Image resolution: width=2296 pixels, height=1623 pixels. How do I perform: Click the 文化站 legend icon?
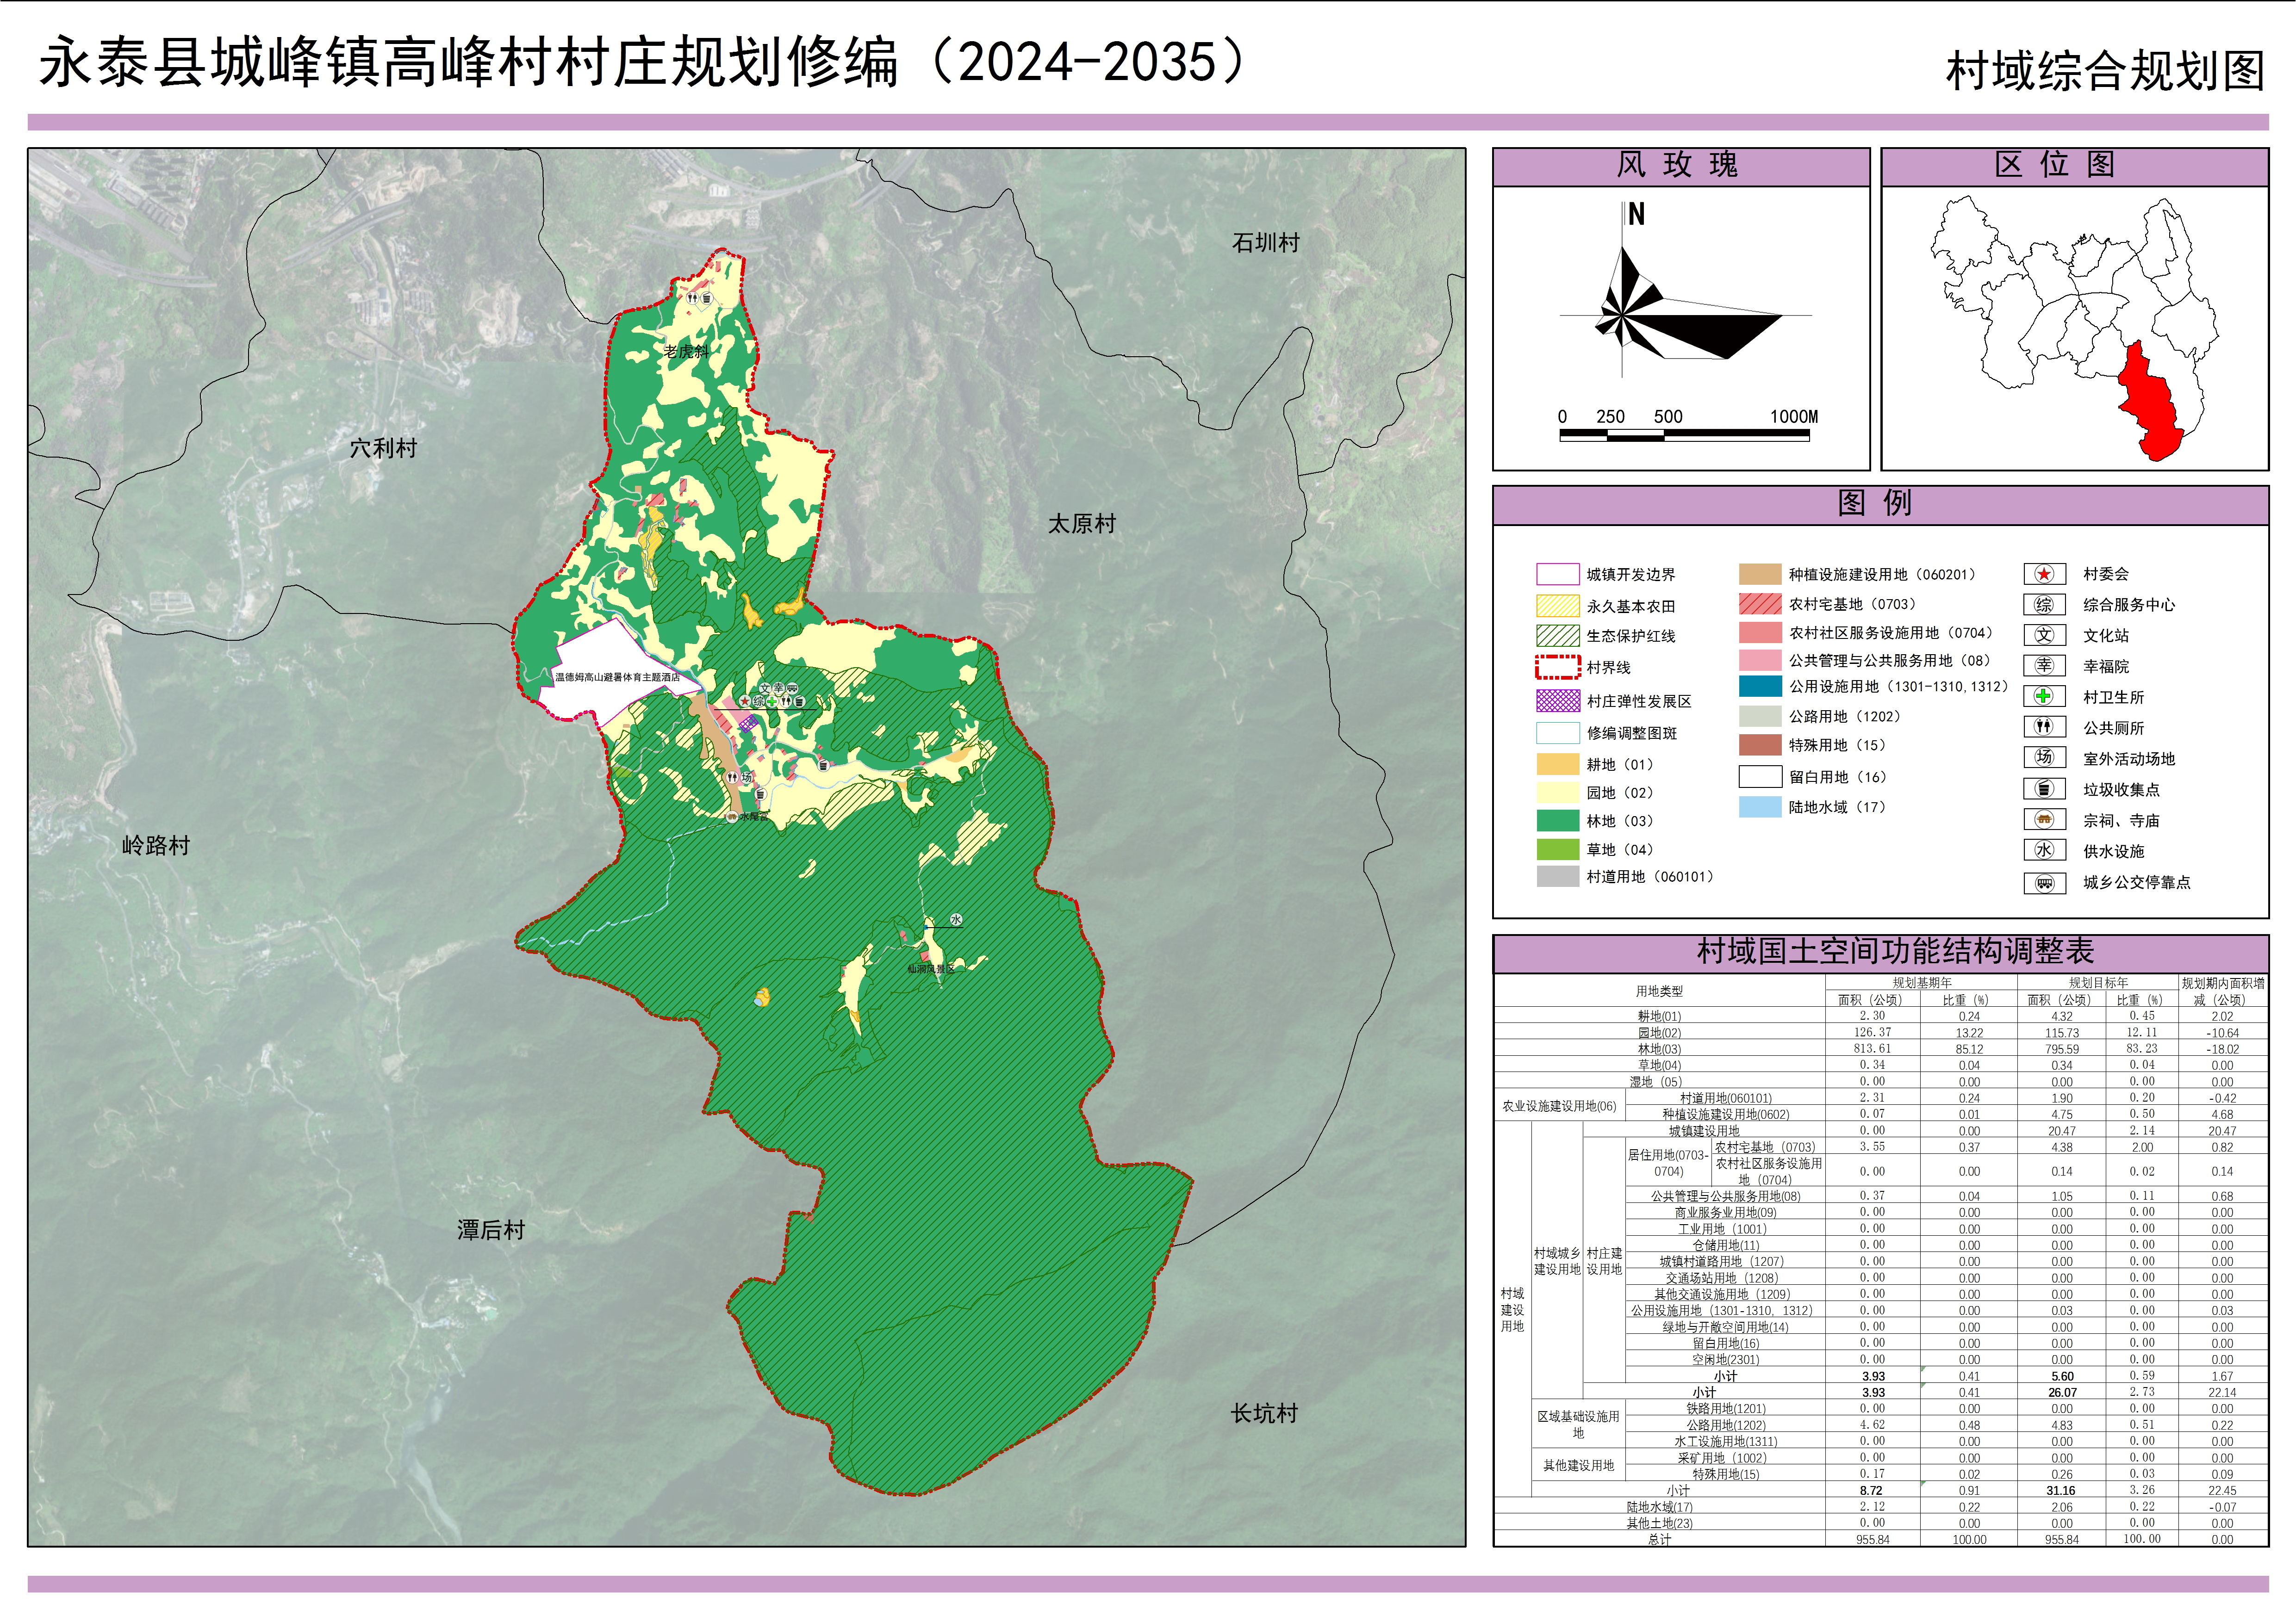2044,636
